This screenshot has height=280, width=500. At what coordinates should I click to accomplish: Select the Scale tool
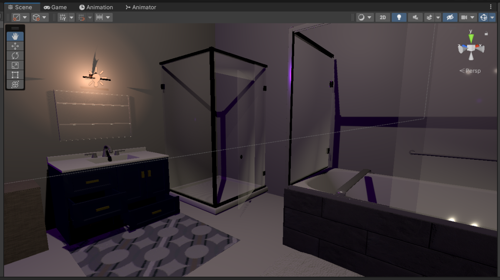[15, 65]
